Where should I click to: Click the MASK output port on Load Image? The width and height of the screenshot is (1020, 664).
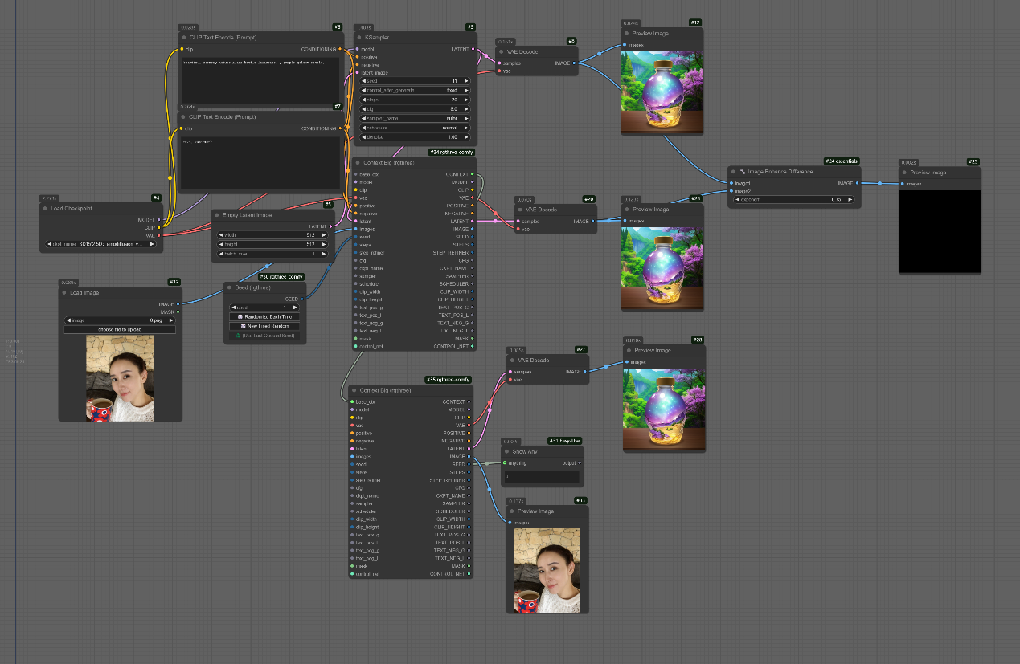pos(178,312)
